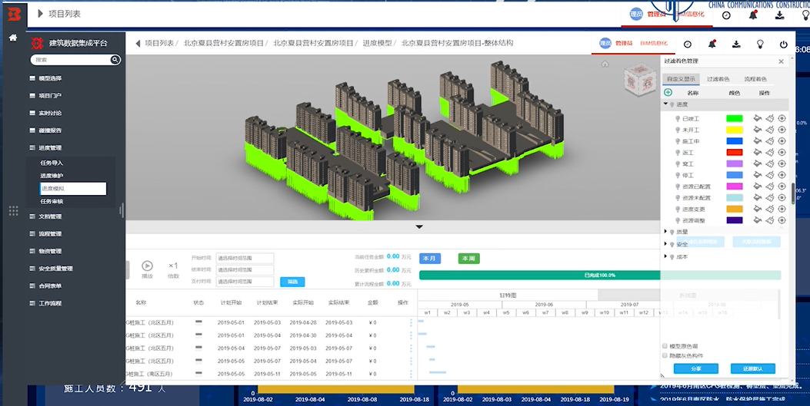
Task: Click the home icon in 3D viewport
Action: (605, 64)
